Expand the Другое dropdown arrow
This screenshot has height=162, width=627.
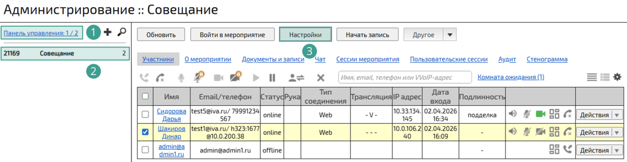pos(450,34)
